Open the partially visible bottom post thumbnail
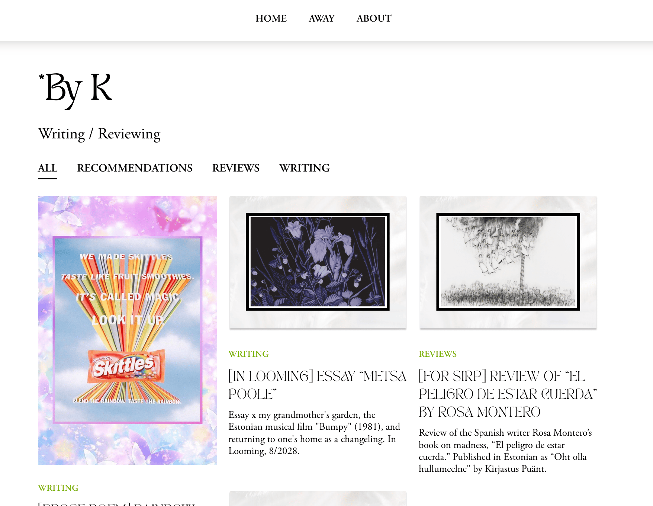This screenshot has width=653, height=506. pos(318,499)
